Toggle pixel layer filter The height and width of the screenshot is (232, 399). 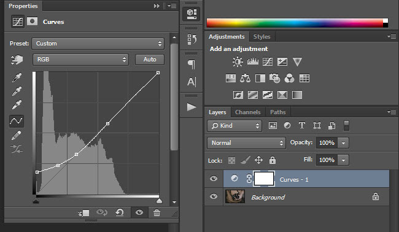(x=273, y=125)
